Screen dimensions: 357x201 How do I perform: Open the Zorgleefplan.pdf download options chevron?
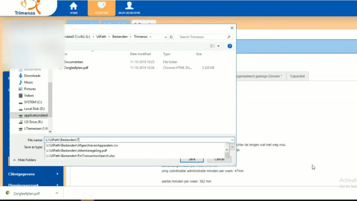tap(57, 193)
